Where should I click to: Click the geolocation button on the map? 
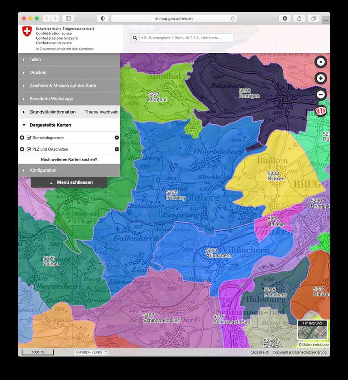coord(321,62)
